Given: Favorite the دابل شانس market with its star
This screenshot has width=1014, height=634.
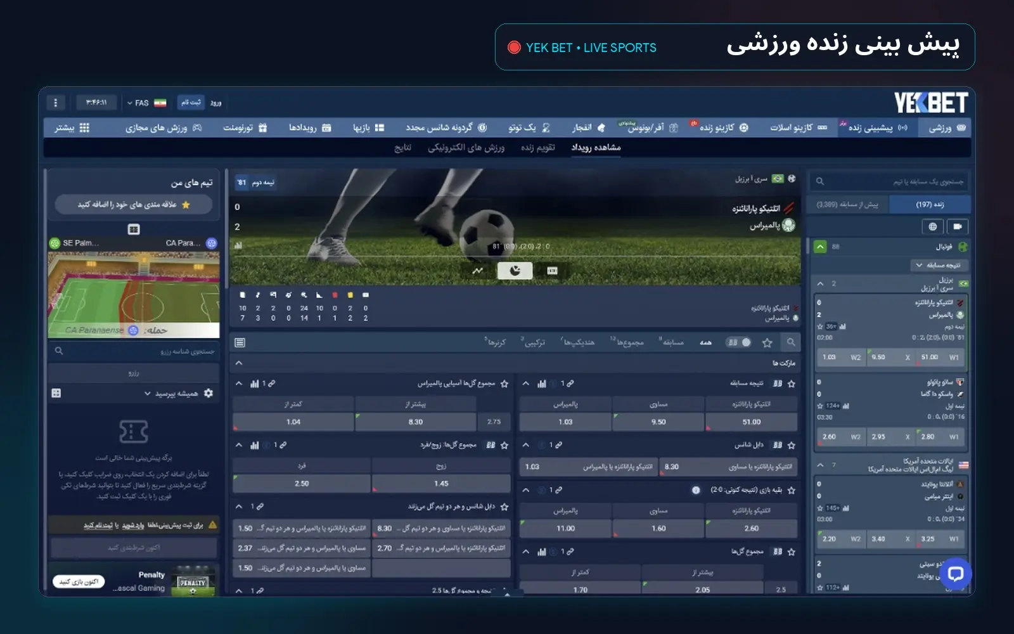Looking at the screenshot, I should click(x=791, y=445).
